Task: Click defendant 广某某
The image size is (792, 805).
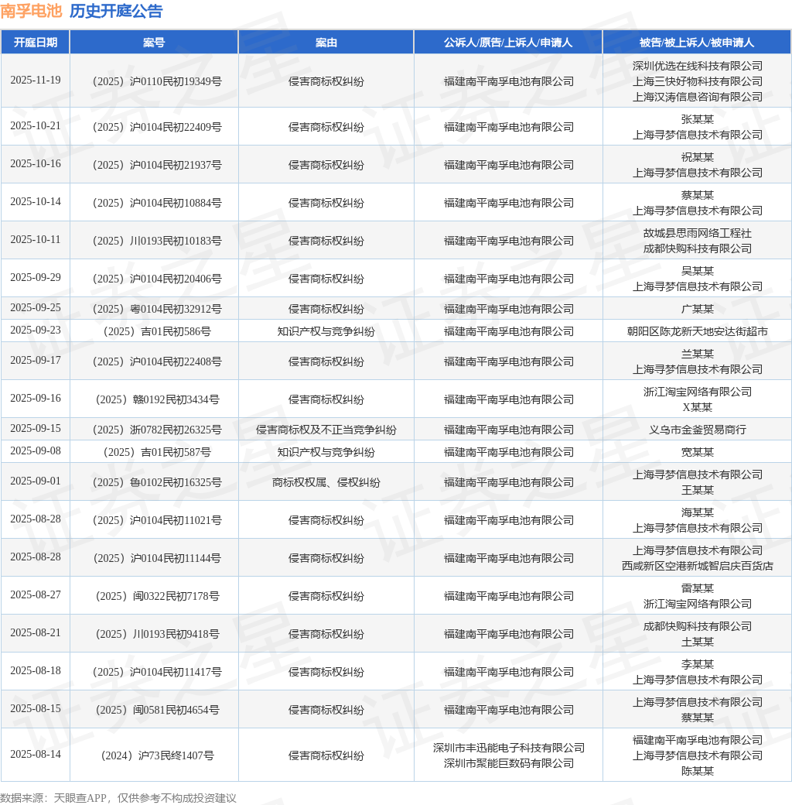Action: tap(697, 309)
